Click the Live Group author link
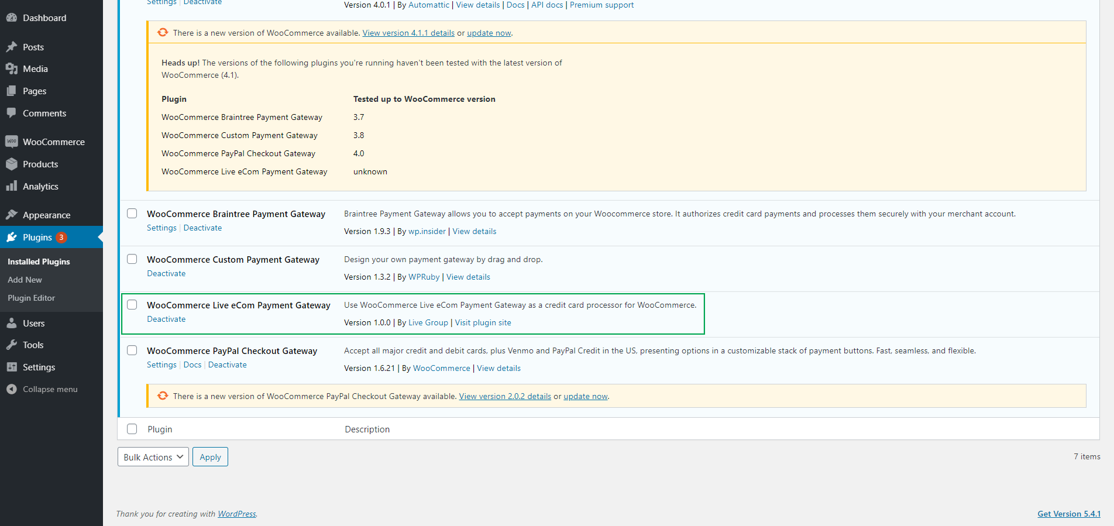This screenshot has width=1114, height=526. coord(428,322)
